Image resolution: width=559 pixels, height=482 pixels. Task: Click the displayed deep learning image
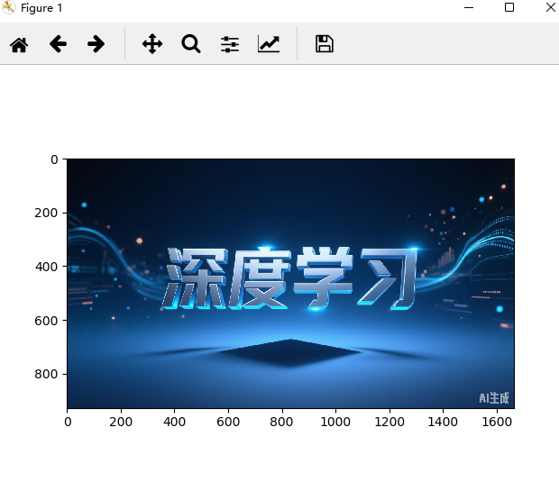point(290,284)
